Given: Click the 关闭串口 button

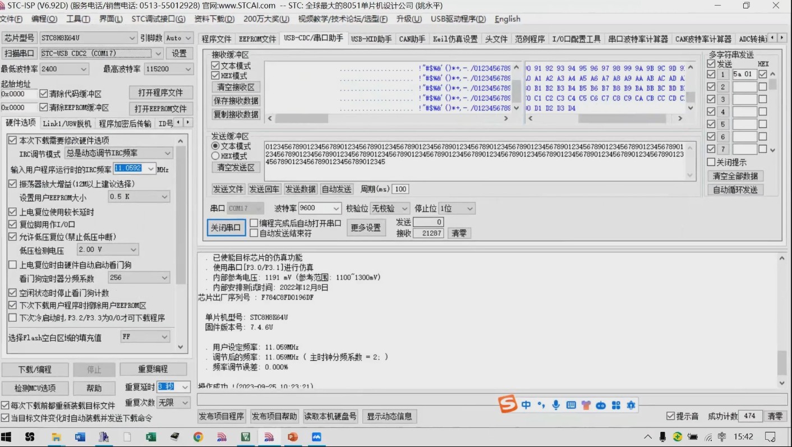Looking at the screenshot, I should point(225,228).
